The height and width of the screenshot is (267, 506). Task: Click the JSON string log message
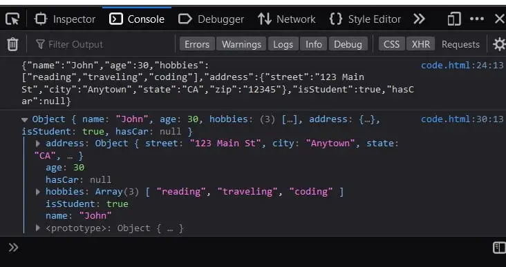click(218, 83)
